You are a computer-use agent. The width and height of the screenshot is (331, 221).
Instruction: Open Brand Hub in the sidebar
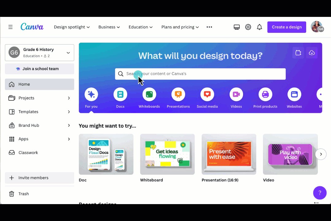click(x=40, y=126)
